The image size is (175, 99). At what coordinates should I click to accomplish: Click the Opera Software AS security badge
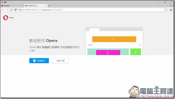click(28, 10)
